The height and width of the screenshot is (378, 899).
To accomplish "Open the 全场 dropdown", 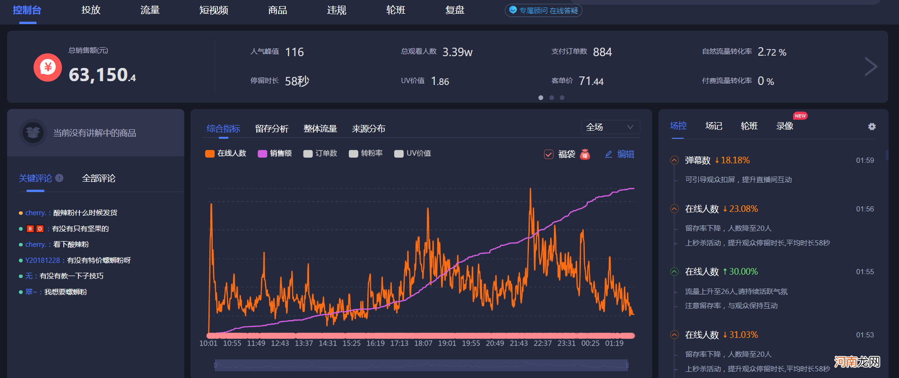I will (610, 127).
